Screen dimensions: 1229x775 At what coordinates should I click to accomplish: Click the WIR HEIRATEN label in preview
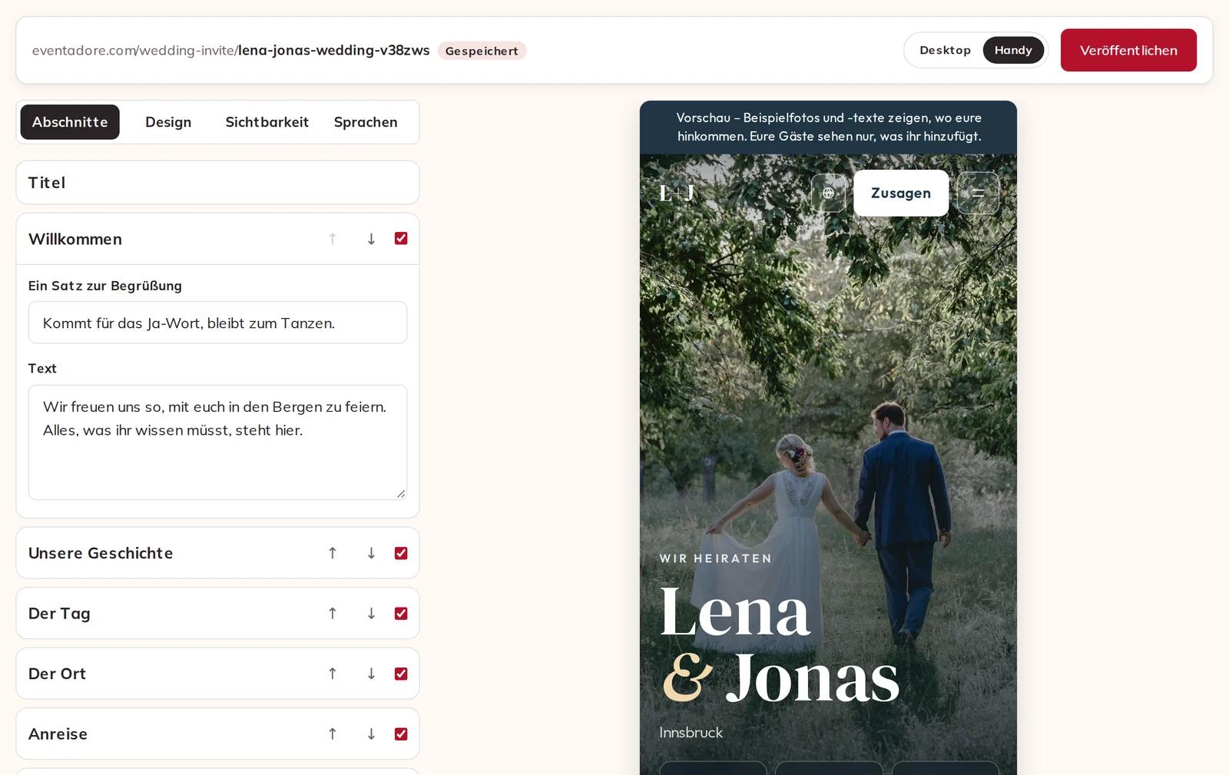[716, 558]
